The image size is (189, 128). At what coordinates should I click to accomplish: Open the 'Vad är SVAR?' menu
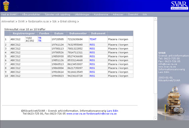(x=9, y=14)
